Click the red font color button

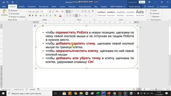[x=60, y=16]
